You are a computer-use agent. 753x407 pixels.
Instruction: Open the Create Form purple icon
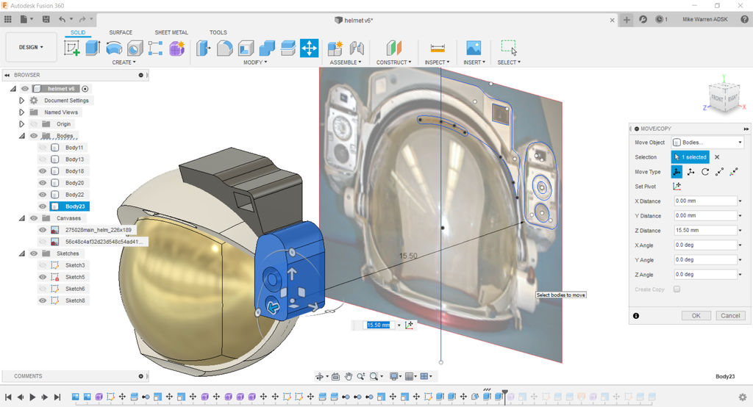[x=176, y=48]
